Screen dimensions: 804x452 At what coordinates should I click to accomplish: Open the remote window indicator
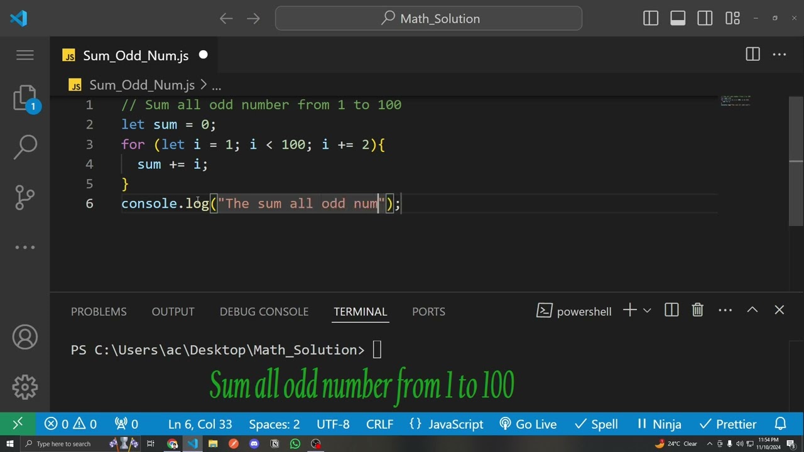click(18, 424)
